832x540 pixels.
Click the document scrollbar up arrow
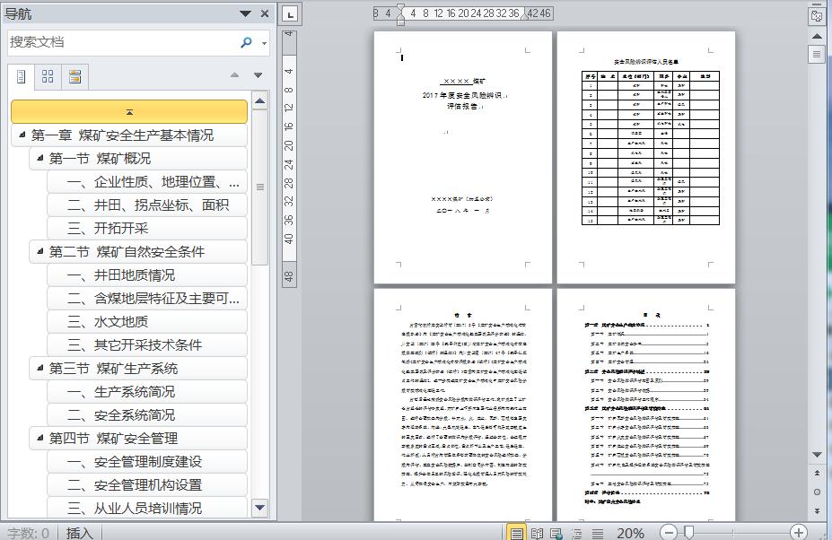[817, 37]
